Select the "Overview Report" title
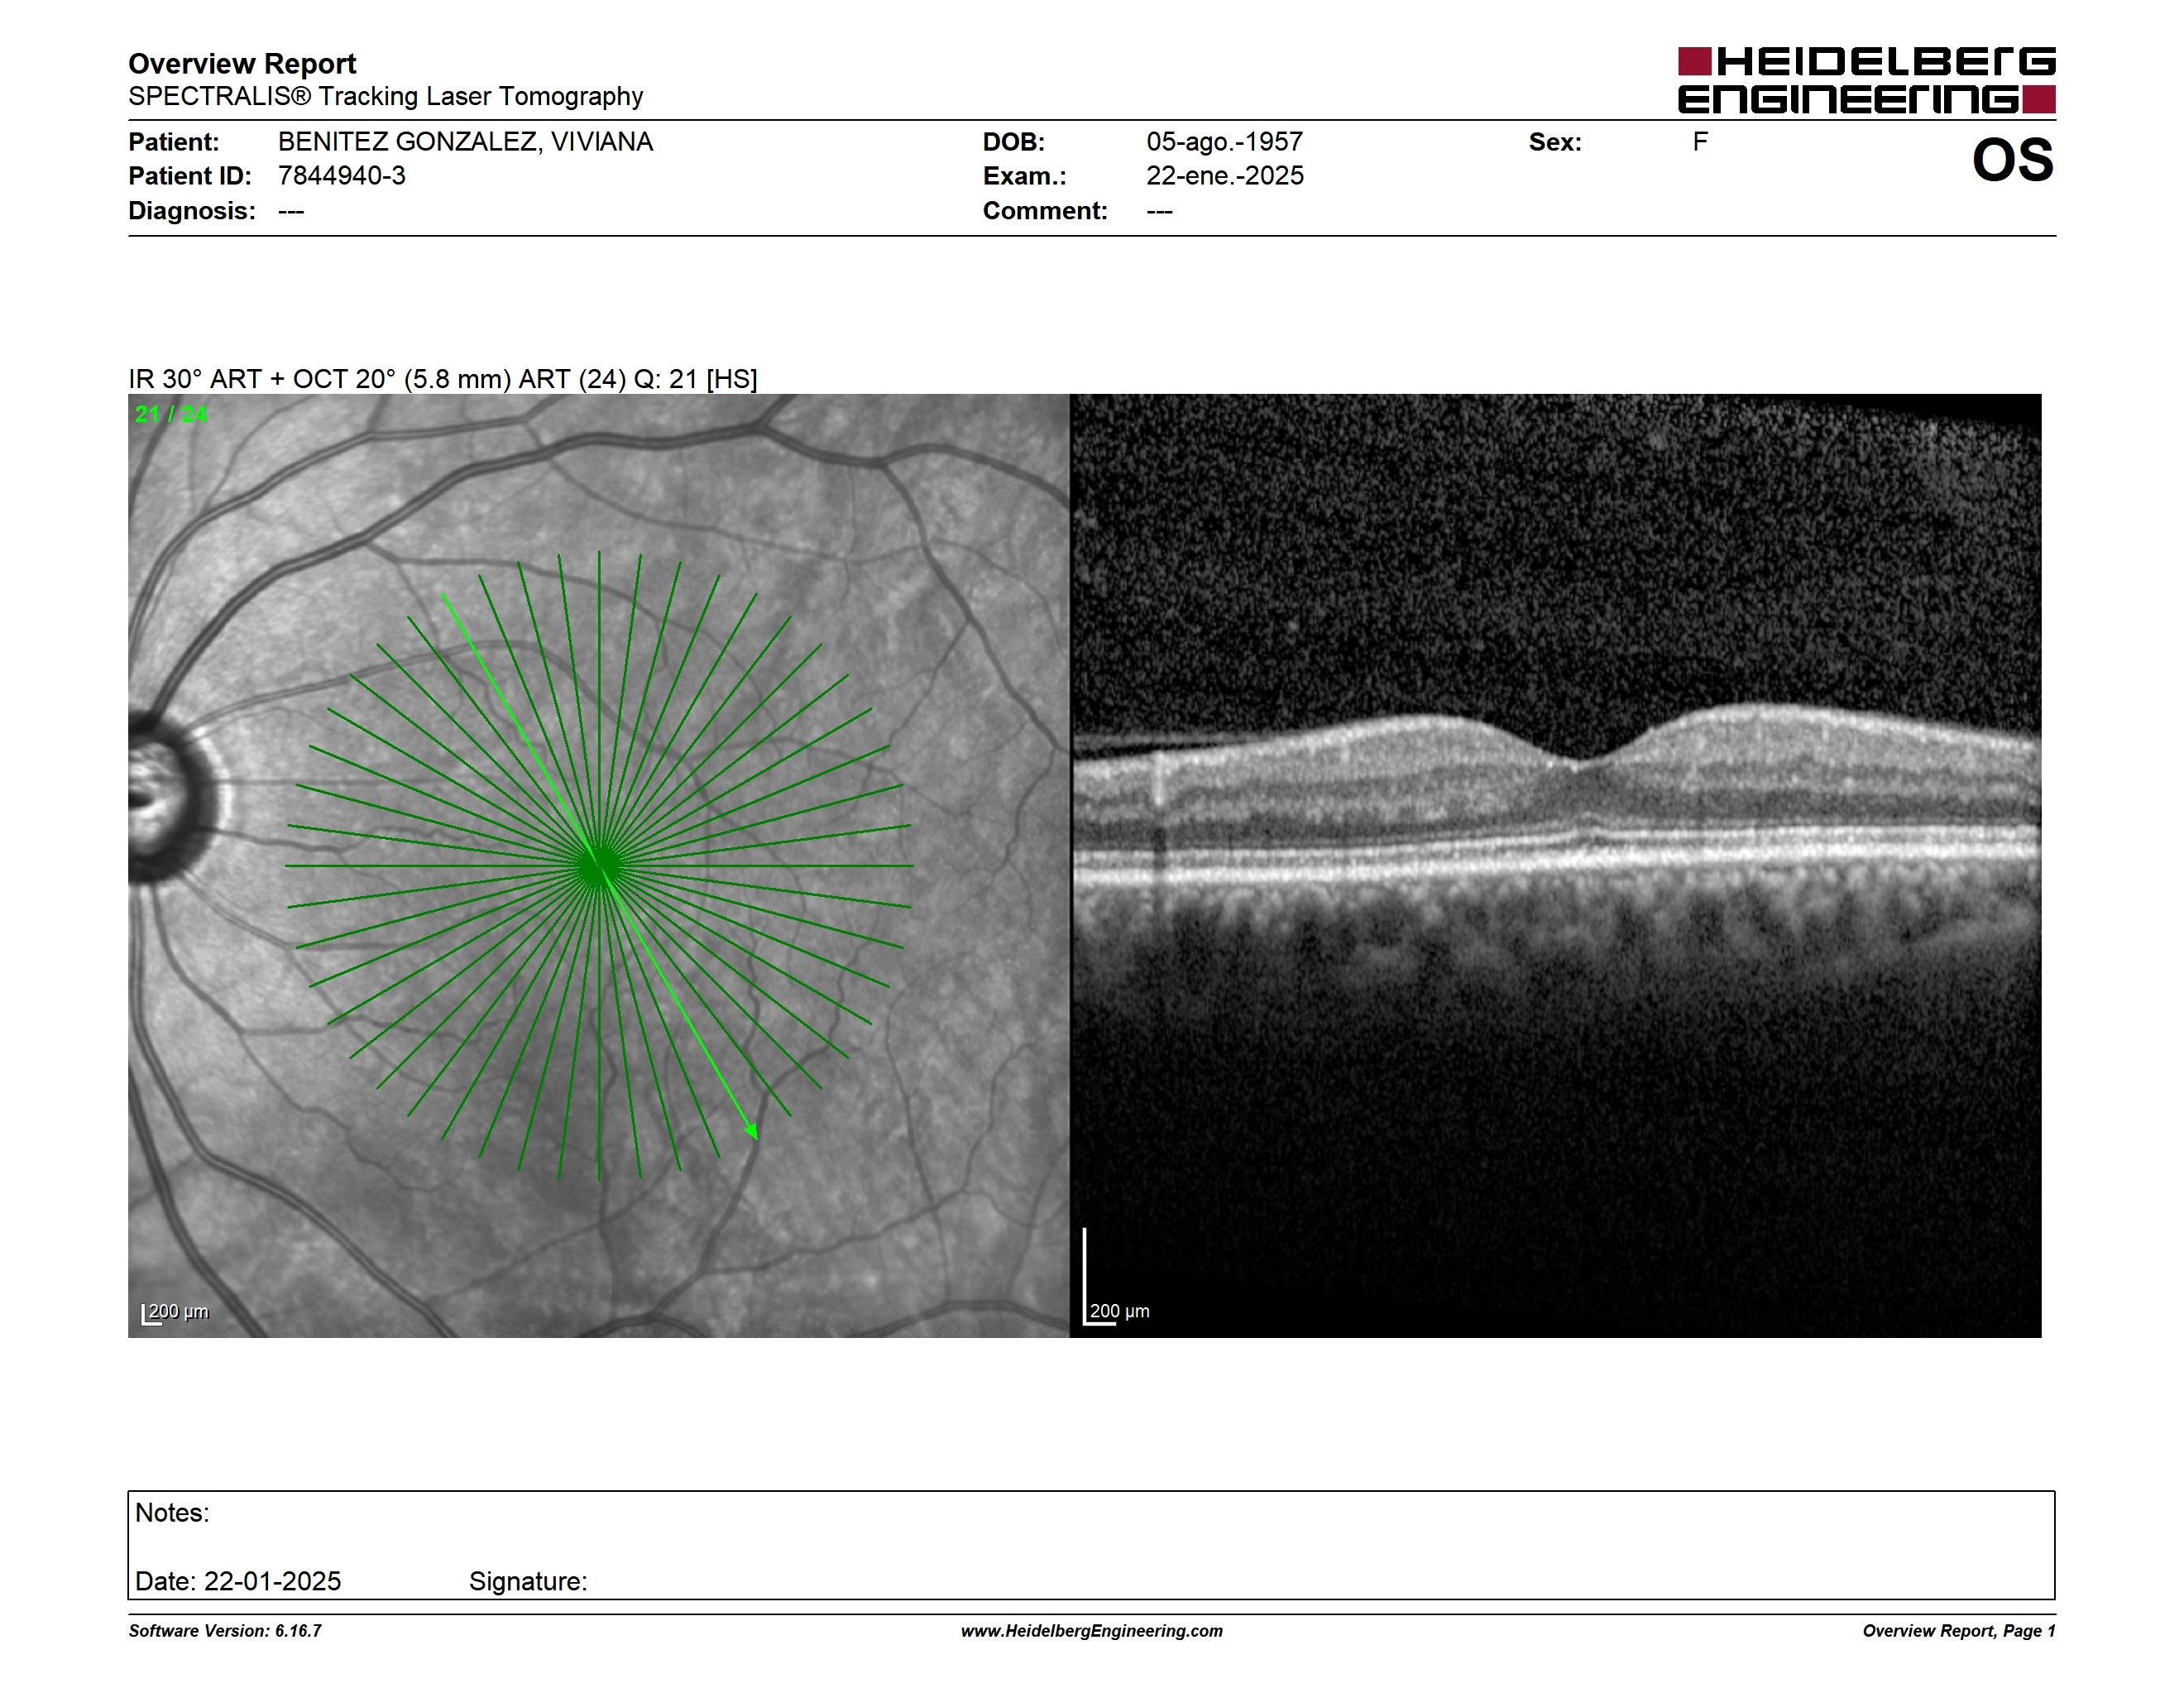Viewport: 2184px width, 1688px height. pos(242,64)
